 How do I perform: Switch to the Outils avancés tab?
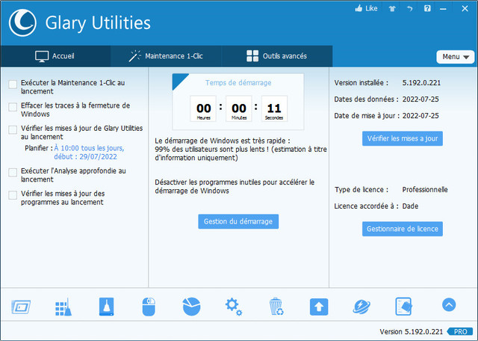[x=277, y=56]
